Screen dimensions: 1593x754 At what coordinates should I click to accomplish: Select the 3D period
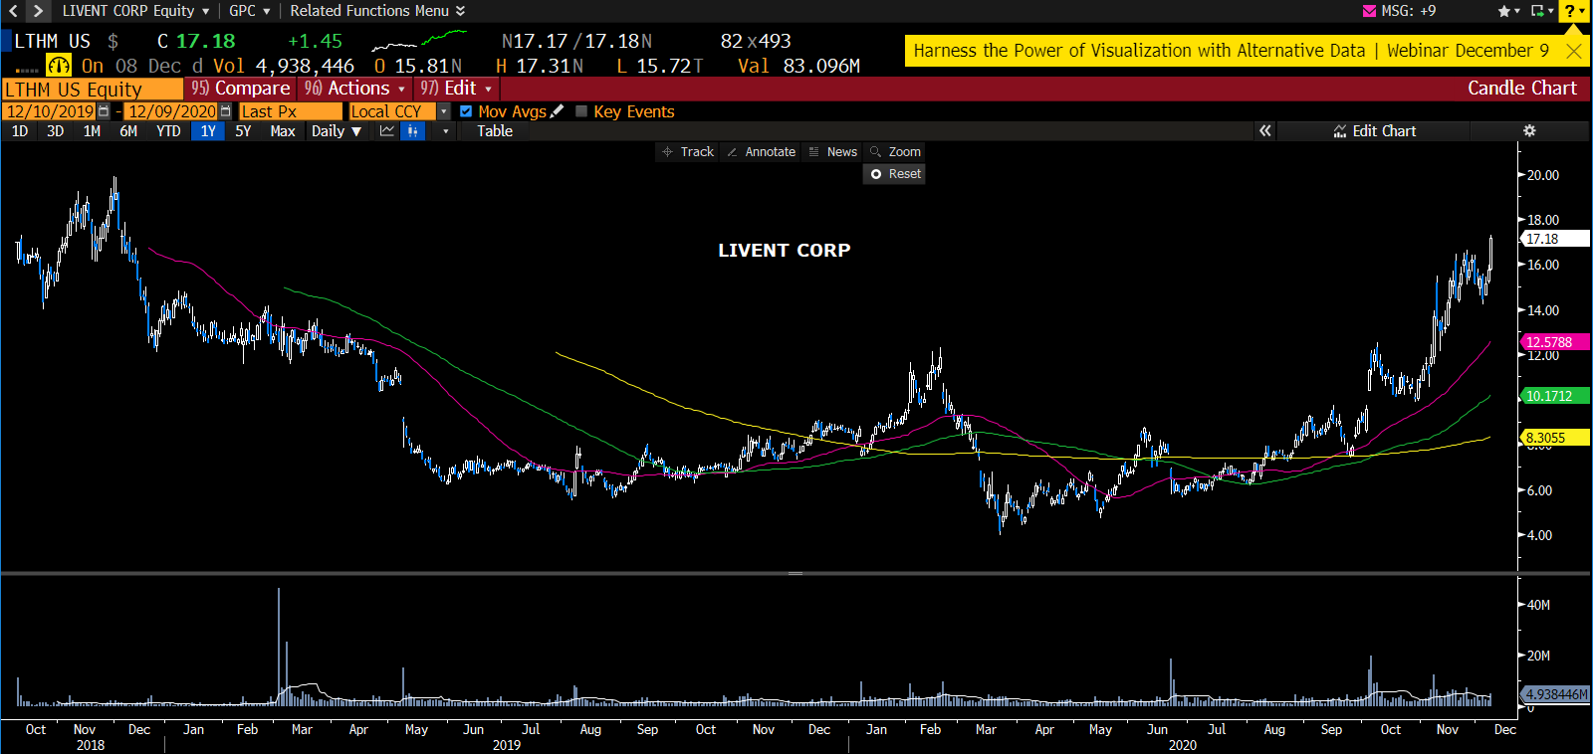tap(56, 131)
